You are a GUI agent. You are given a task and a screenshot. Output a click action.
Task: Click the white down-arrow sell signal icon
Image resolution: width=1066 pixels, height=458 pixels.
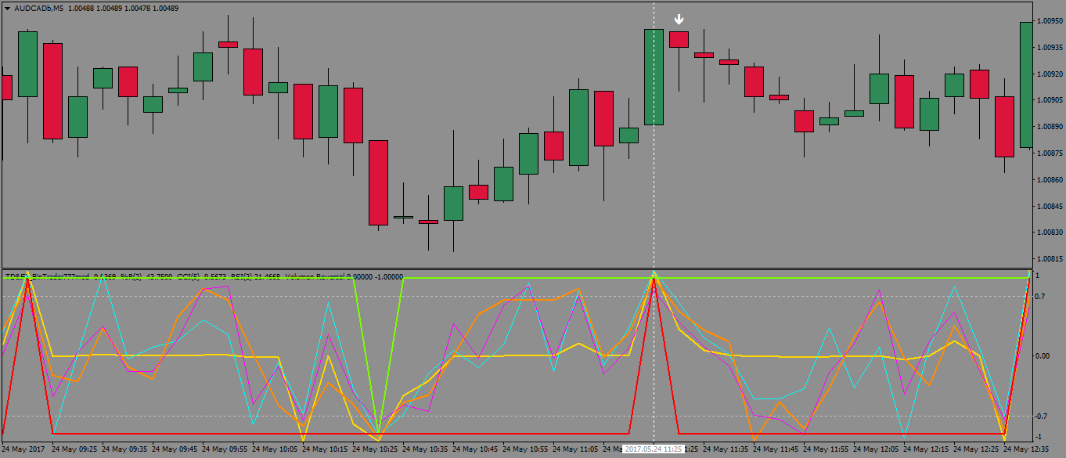(x=679, y=19)
